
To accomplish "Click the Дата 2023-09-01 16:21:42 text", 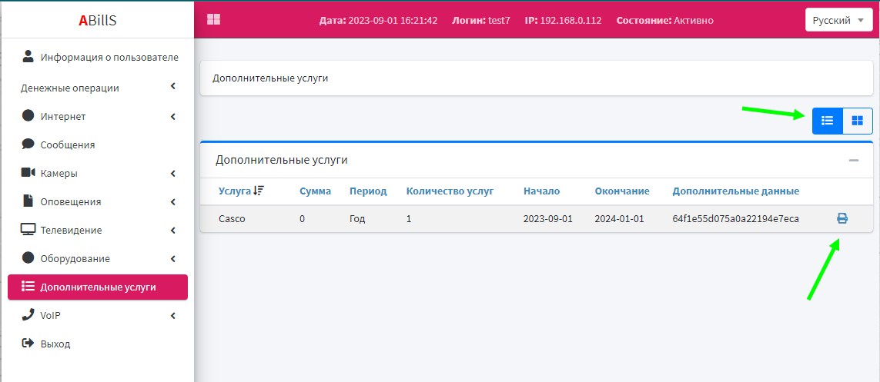I will click(x=378, y=21).
